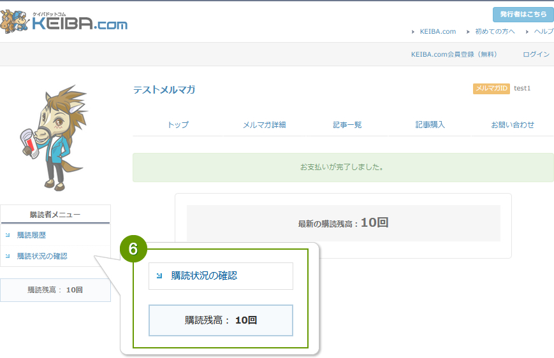Switch to the トップ tab
This screenshot has width=554, height=358.
178,125
